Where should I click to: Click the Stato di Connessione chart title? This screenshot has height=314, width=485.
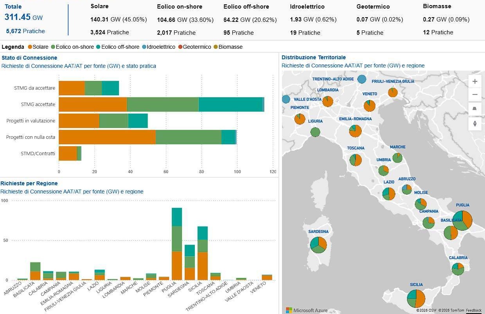click(29, 58)
